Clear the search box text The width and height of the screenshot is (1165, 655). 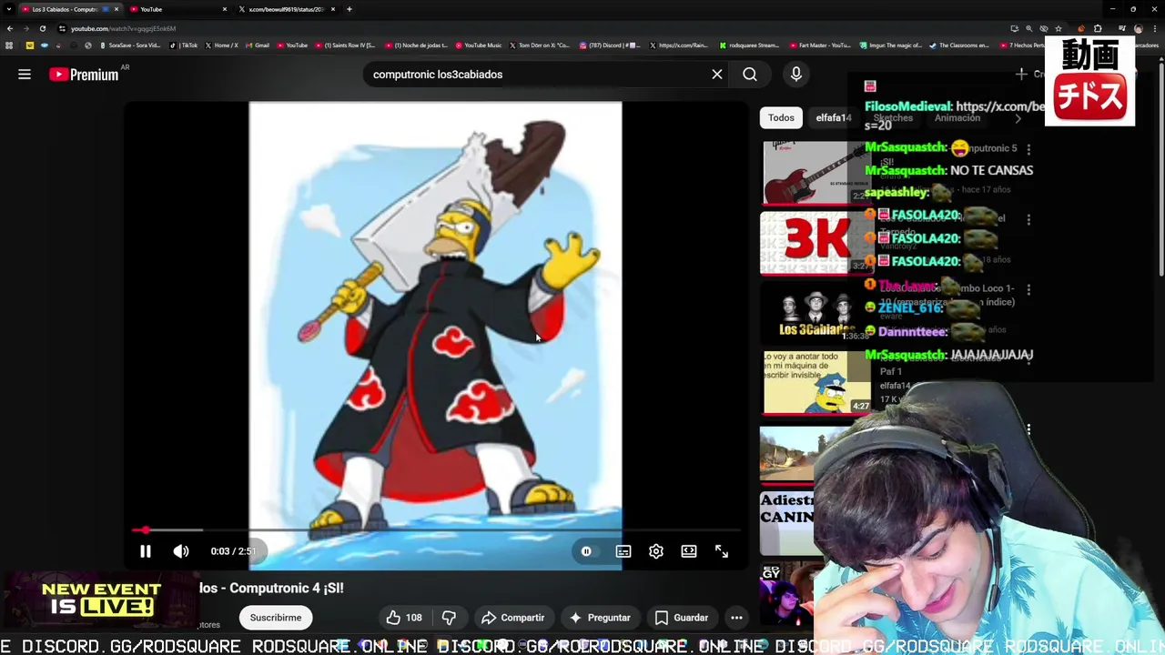717,75
